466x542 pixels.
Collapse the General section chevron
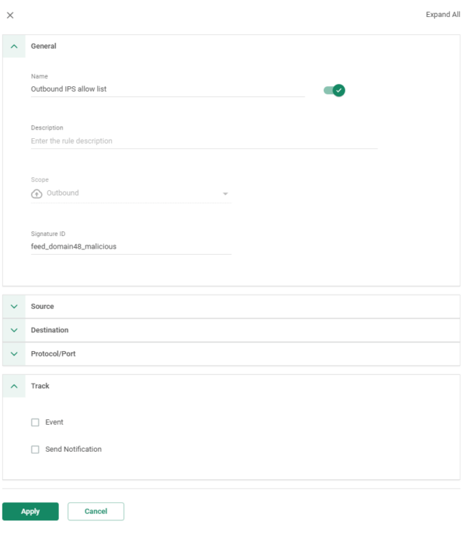pyautogui.click(x=14, y=46)
